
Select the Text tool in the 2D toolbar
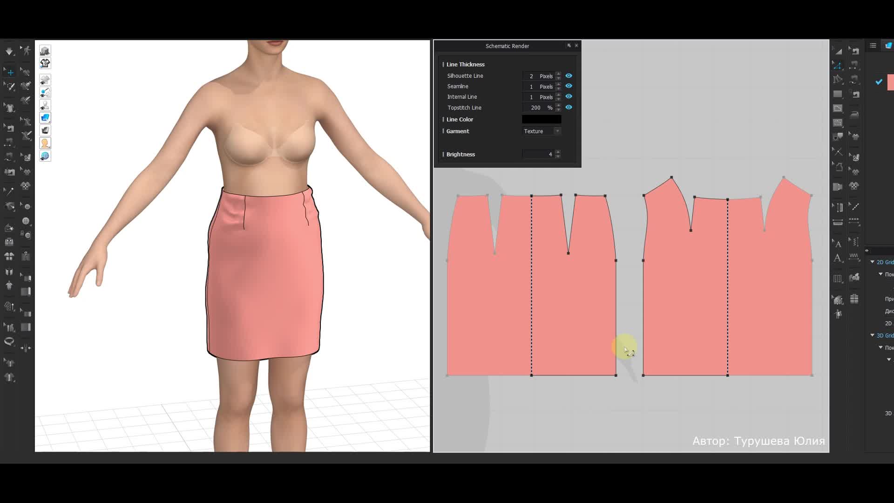838,244
